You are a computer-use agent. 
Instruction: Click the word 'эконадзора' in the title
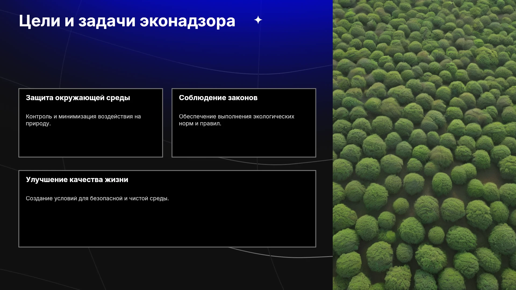[188, 21]
